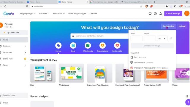Open the browser tab list chevron
This screenshot has height=107, width=190.
(x=175, y=2)
